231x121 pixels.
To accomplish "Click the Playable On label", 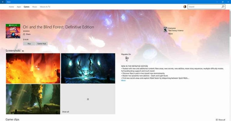I will [x=126, y=54].
